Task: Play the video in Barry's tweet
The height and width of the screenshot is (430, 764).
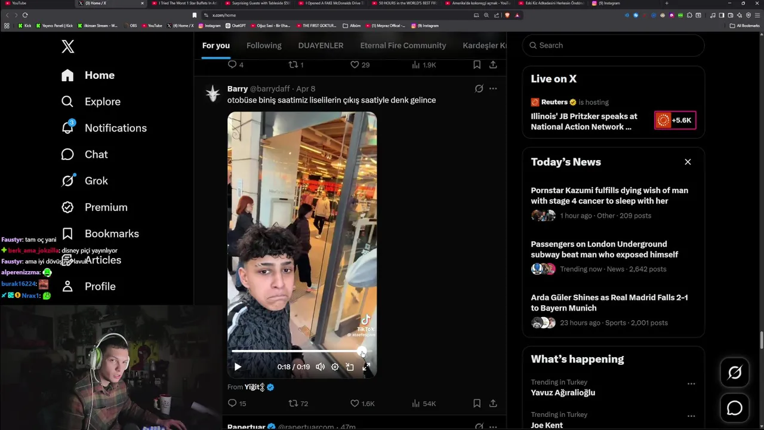Action: pyautogui.click(x=238, y=367)
